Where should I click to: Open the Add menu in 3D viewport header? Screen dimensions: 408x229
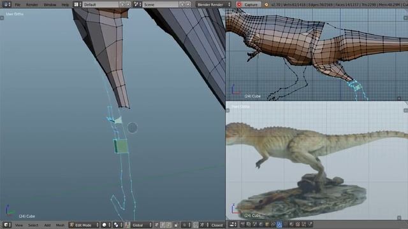point(47,225)
